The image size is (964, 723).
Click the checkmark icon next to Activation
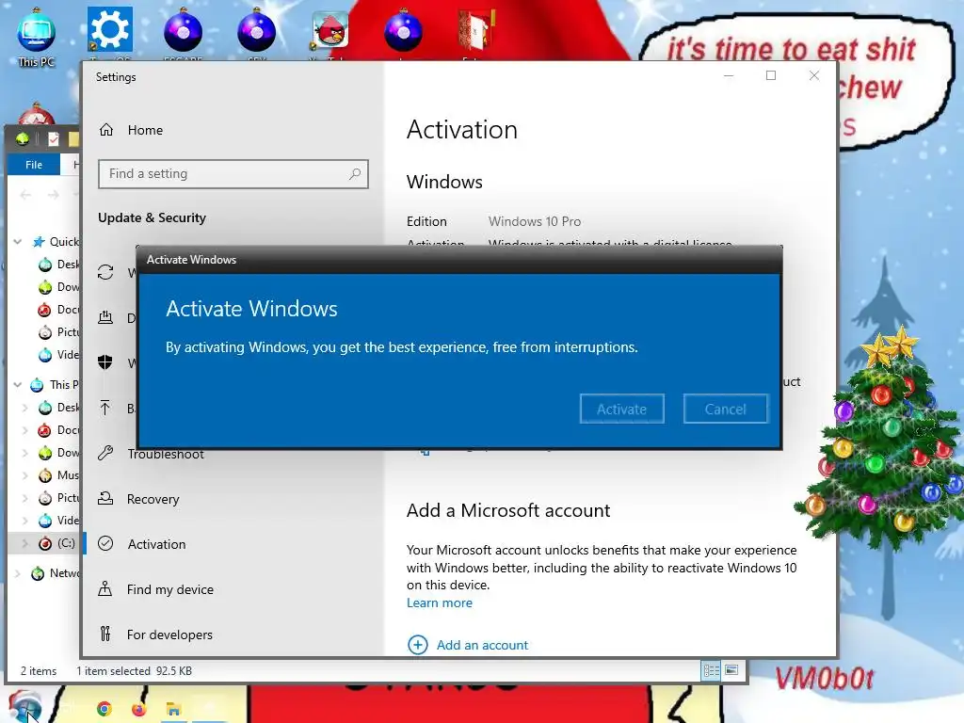point(105,543)
